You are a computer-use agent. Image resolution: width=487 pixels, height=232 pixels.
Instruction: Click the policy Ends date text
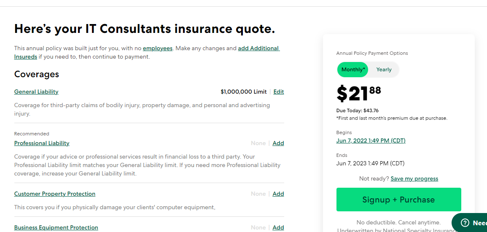click(x=370, y=163)
